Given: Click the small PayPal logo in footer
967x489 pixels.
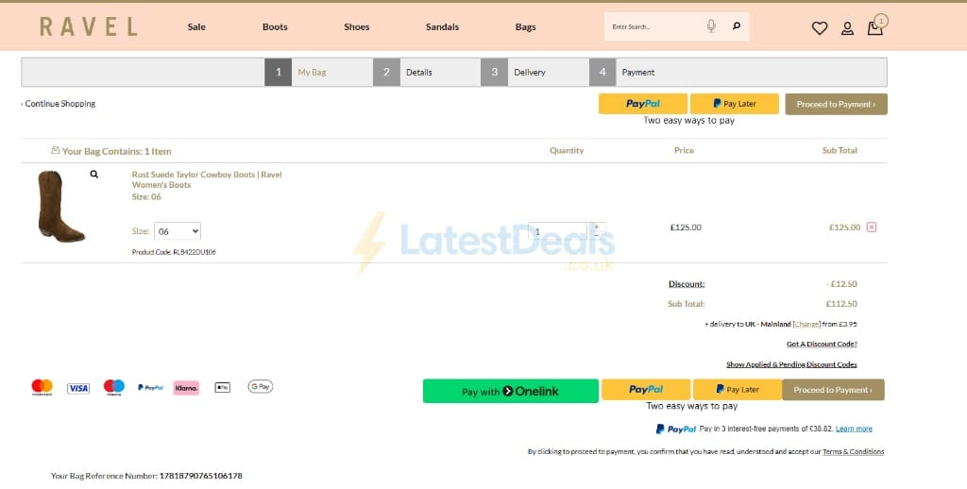Looking at the screenshot, I should pyautogui.click(x=150, y=387).
